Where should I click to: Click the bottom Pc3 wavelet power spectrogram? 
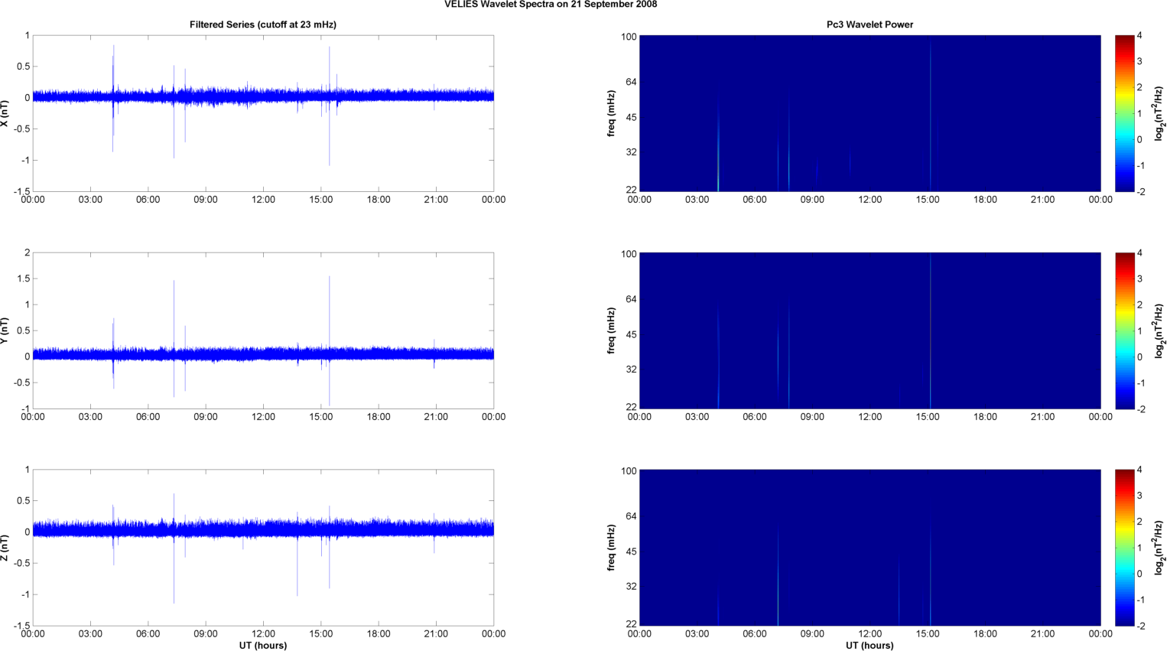coord(870,548)
